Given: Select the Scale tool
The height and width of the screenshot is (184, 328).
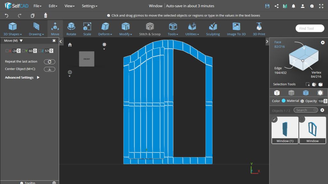Looking at the screenshot, I should coord(87,29).
